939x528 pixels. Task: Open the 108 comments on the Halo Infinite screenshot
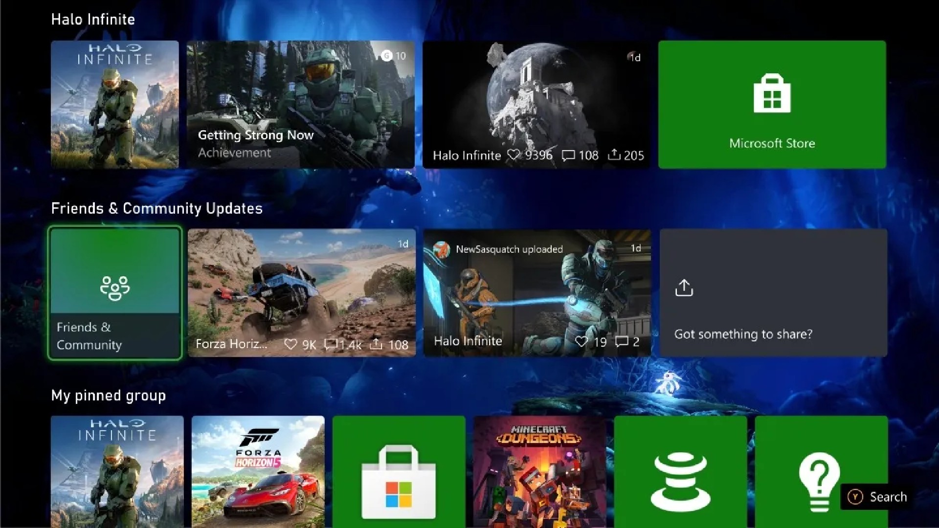click(568, 155)
